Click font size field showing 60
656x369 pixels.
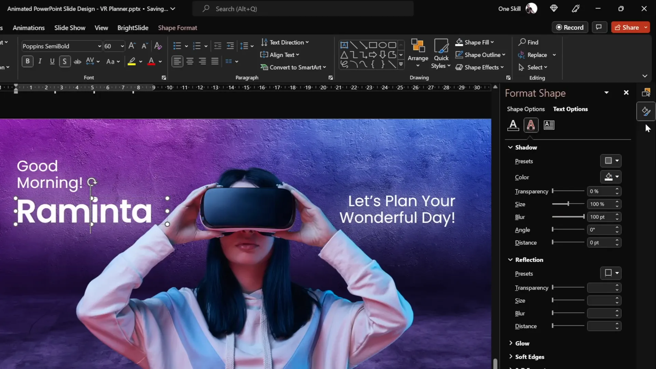coord(111,46)
